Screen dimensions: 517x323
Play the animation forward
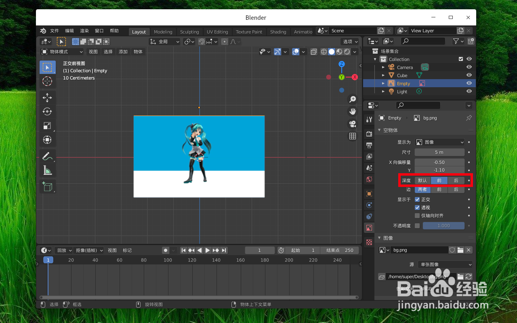click(208, 250)
